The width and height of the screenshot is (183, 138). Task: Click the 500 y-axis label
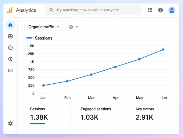click(31, 78)
